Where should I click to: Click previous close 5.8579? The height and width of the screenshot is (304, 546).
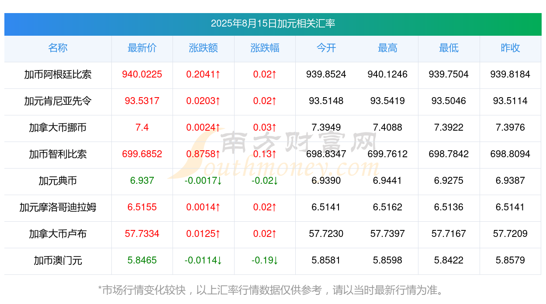tap(510, 260)
